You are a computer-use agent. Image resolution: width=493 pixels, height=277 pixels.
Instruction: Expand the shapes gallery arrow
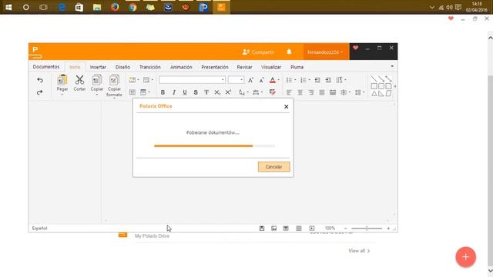coord(395,86)
